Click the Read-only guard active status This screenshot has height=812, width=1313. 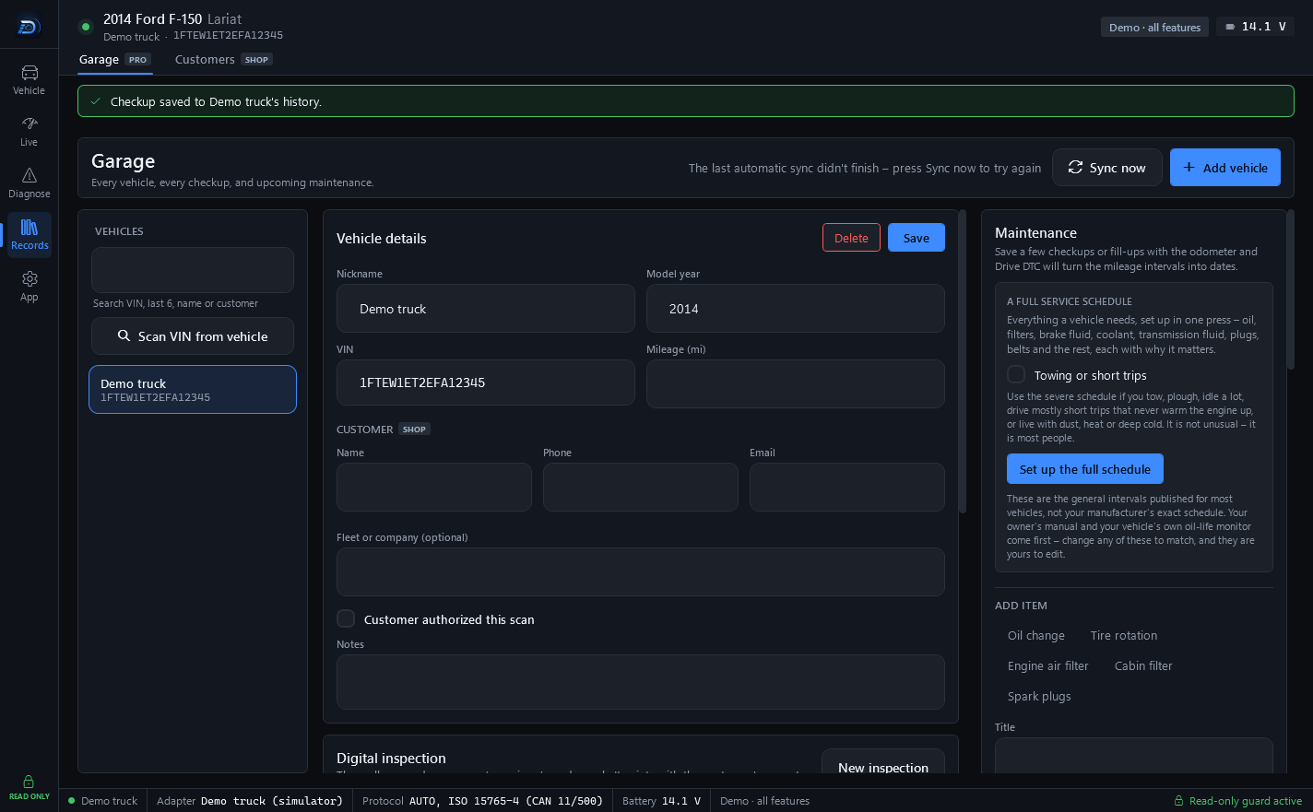[x=1237, y=801]
